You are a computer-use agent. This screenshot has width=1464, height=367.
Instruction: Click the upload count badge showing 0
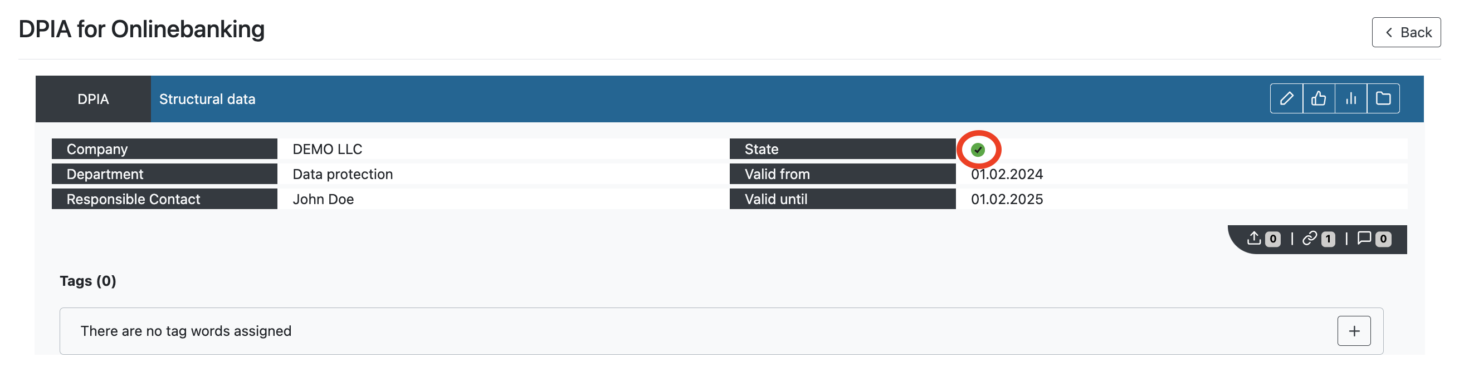(1273, 239)
